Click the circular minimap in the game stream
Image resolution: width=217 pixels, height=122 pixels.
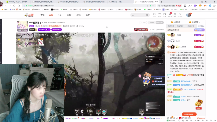(x=154, y=44)
